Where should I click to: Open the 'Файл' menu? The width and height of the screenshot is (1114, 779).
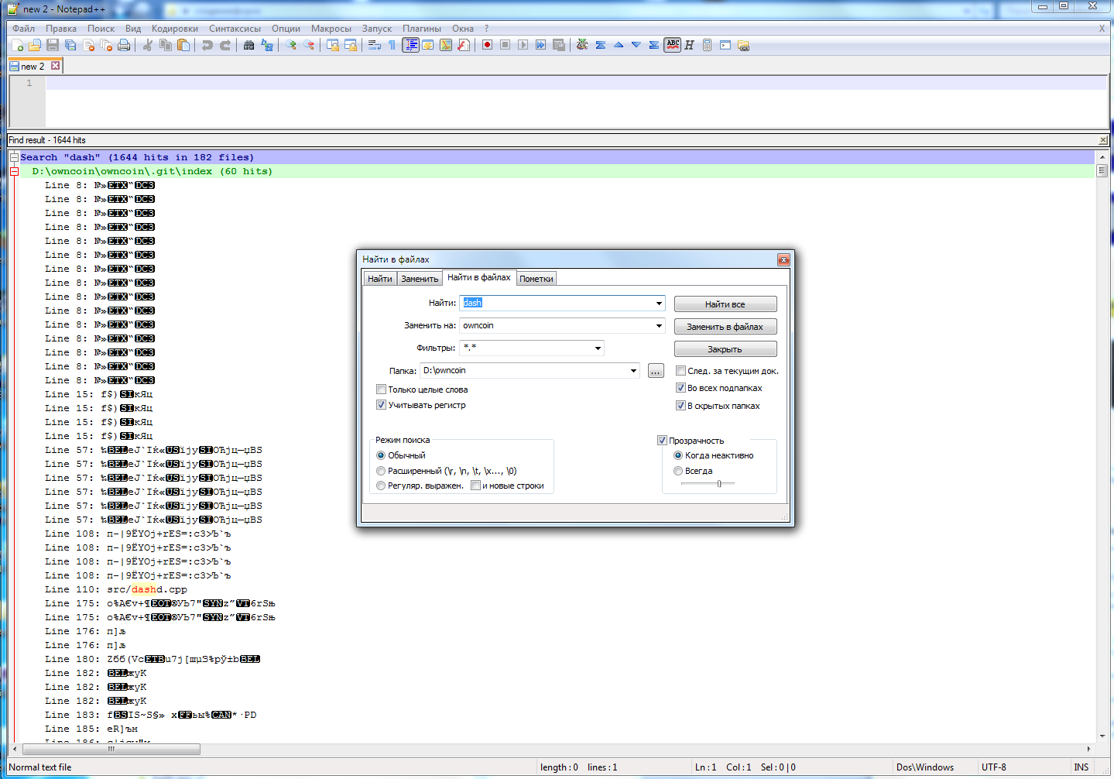click(24, 29)
